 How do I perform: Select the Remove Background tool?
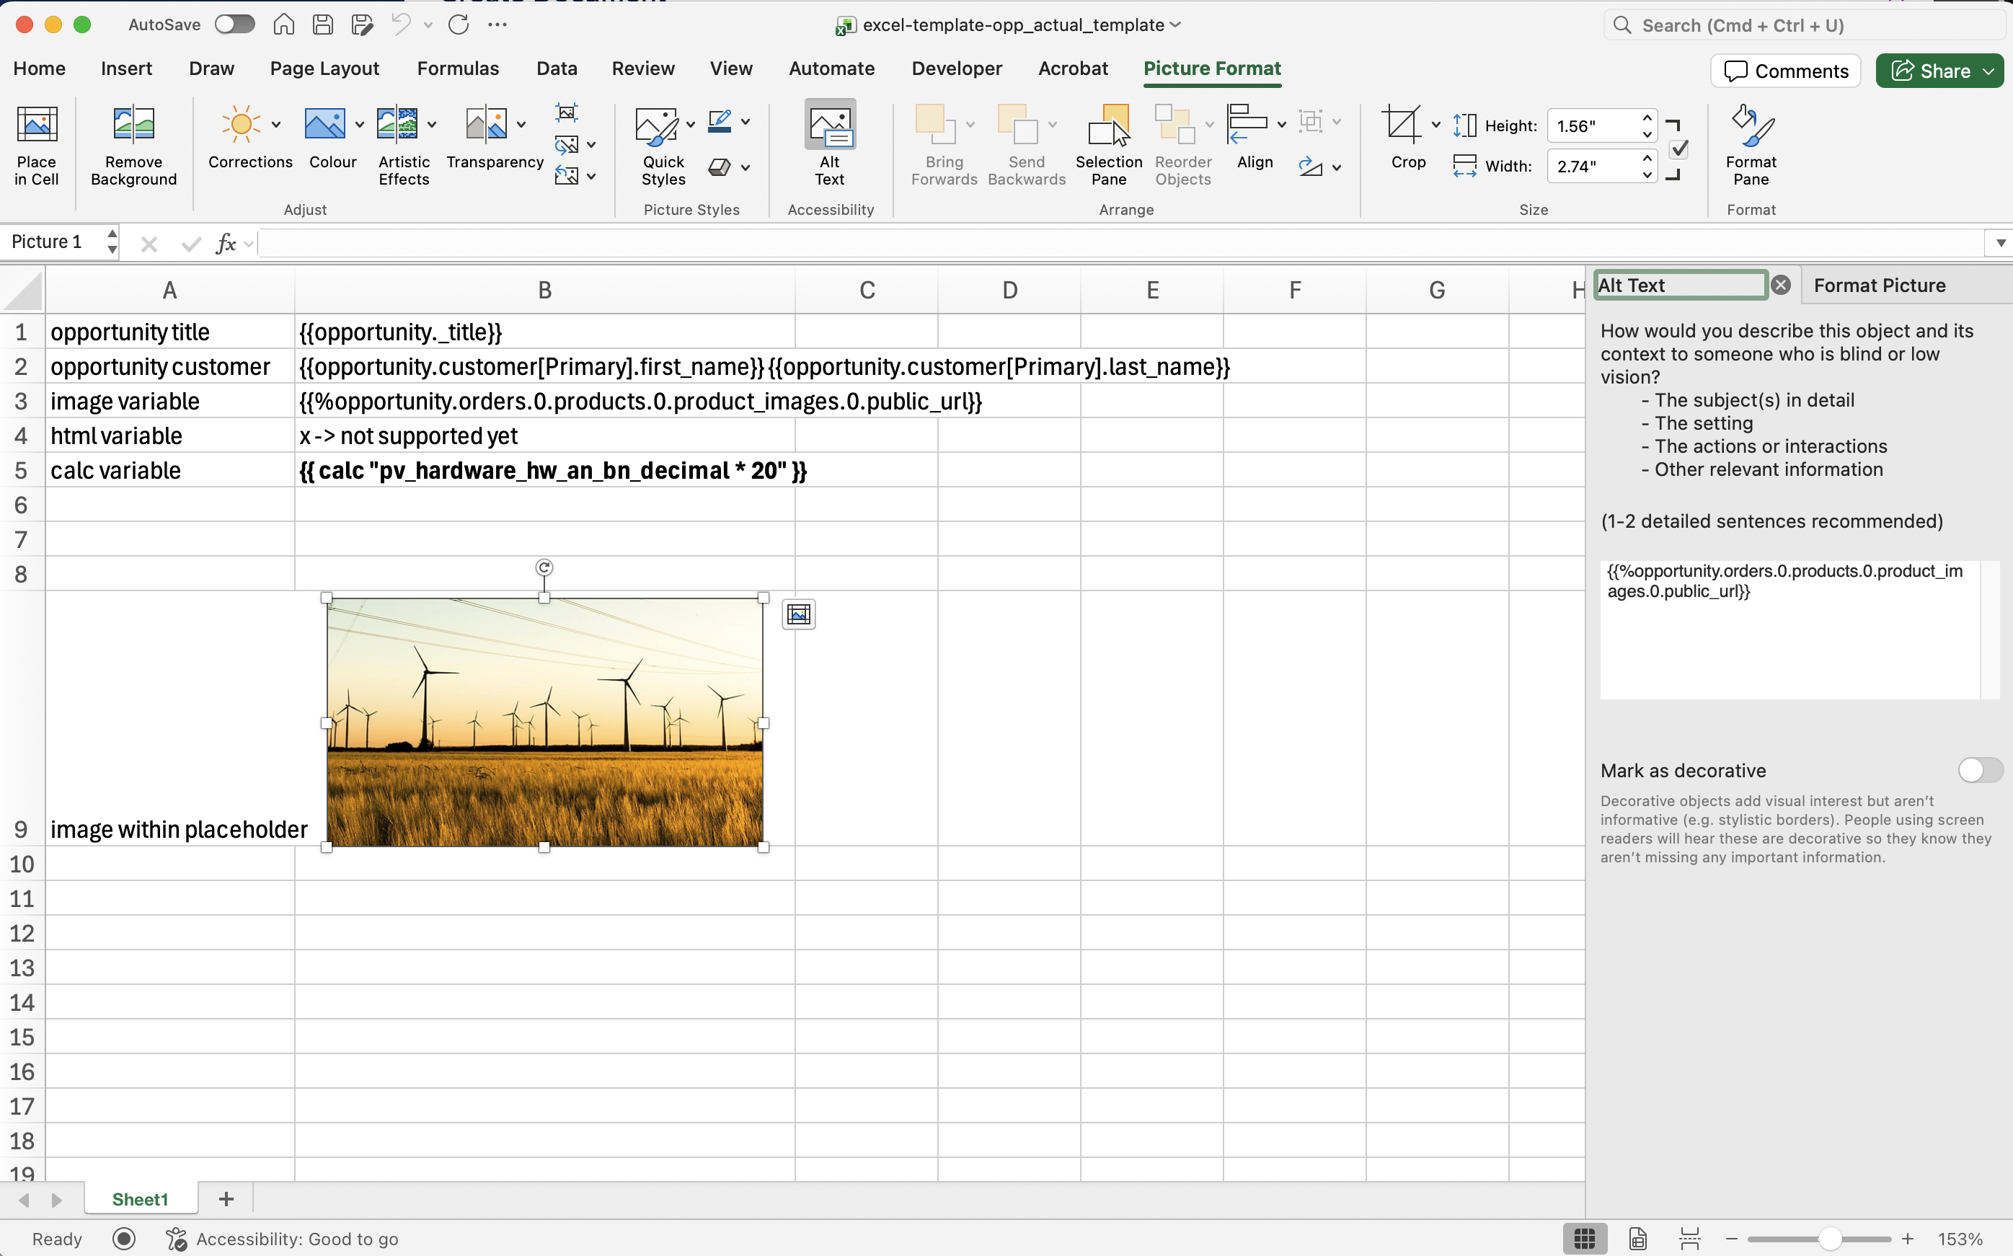[x=133, y=146]
